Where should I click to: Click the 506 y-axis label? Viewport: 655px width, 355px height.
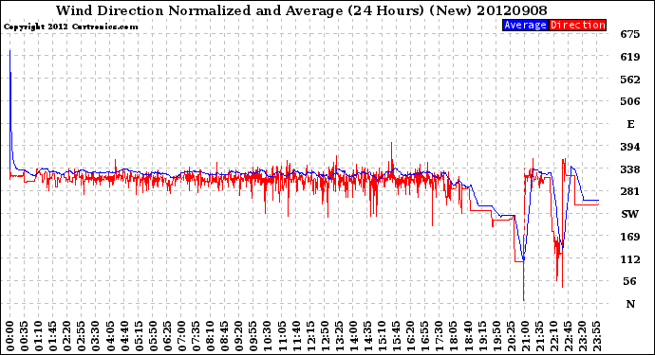(x=630, y=101)
